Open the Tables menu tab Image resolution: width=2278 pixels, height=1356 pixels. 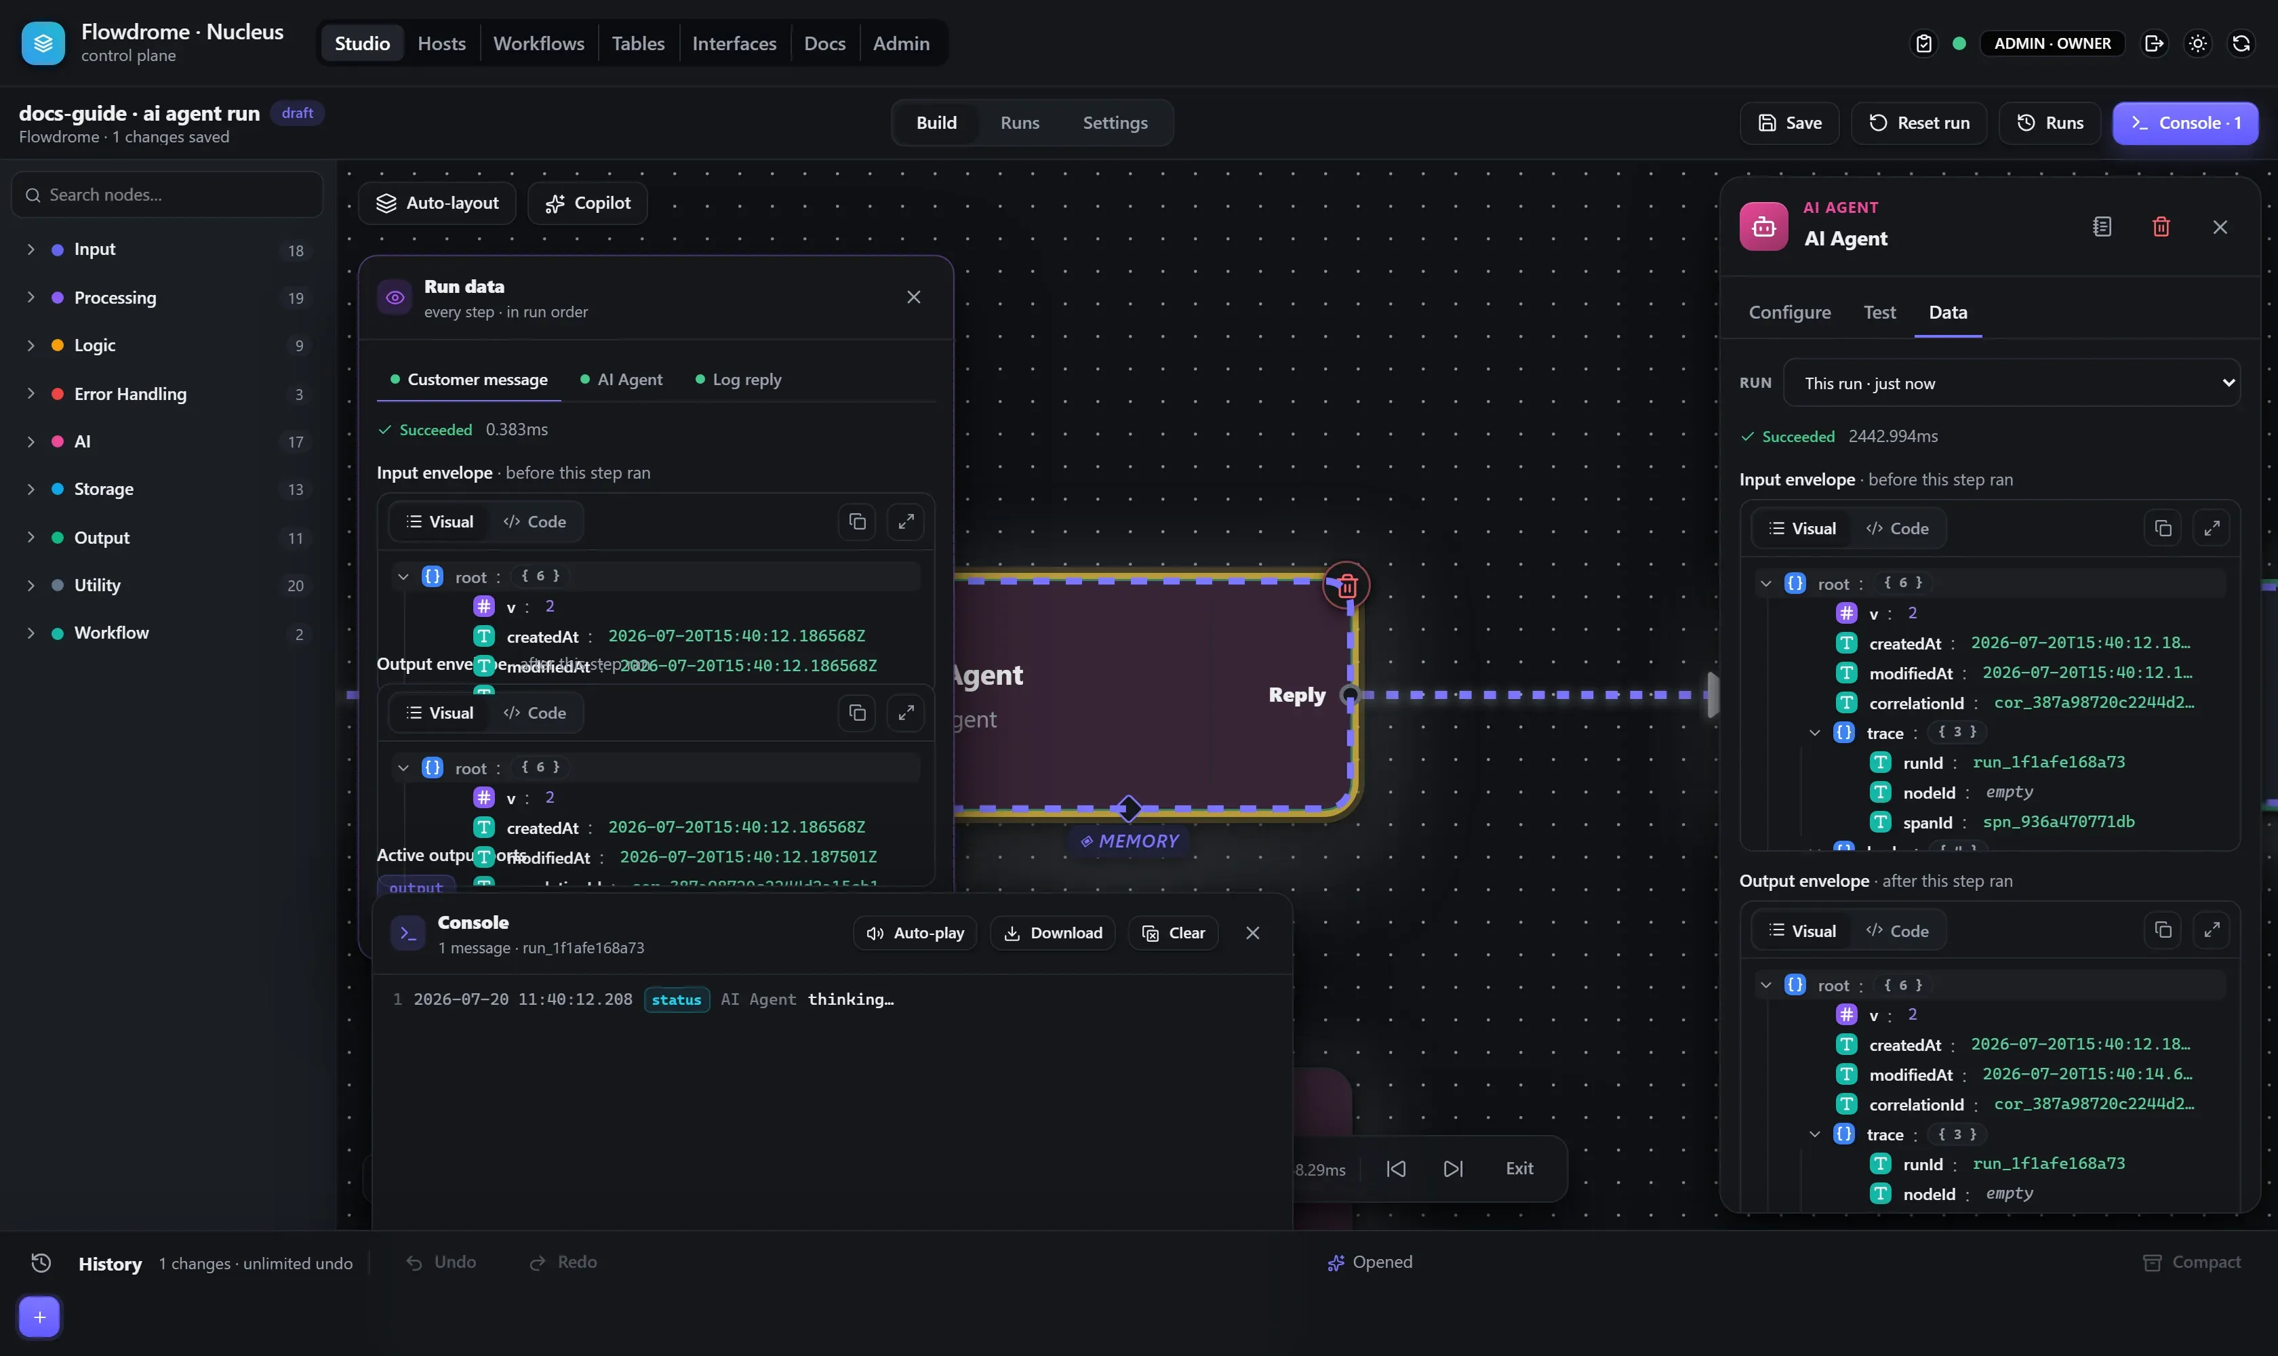click(x=638, y=43)
